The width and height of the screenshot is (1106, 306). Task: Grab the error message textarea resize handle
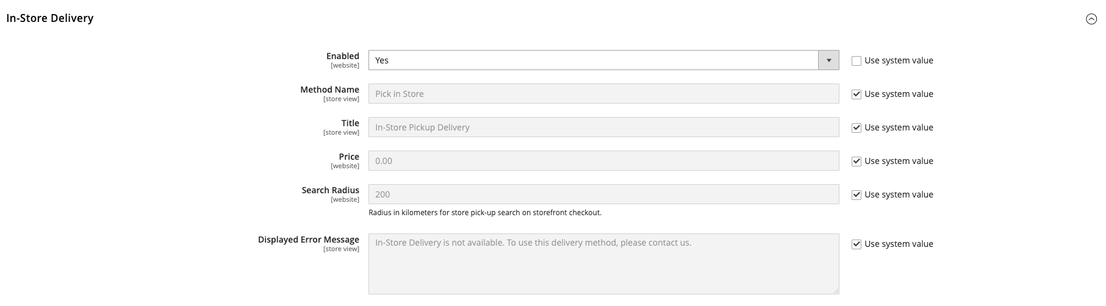[x=836, y=291]
